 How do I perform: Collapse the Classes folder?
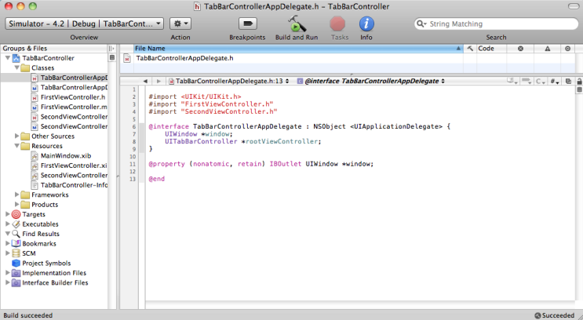click(x=16, y=67)
